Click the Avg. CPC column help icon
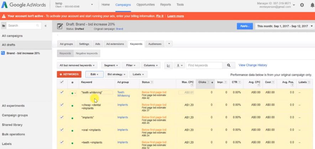 click(x=259, y=85)
